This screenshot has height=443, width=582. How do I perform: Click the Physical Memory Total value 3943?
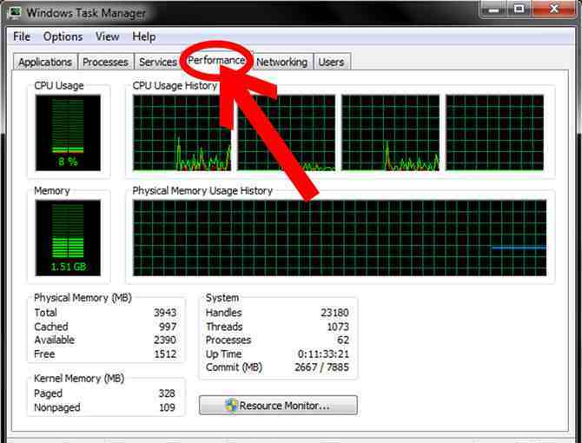click(x=165, y=313)
